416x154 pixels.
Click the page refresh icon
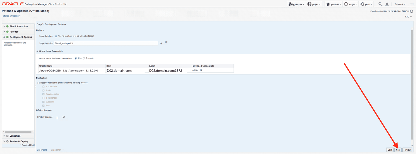click(411, 11)
